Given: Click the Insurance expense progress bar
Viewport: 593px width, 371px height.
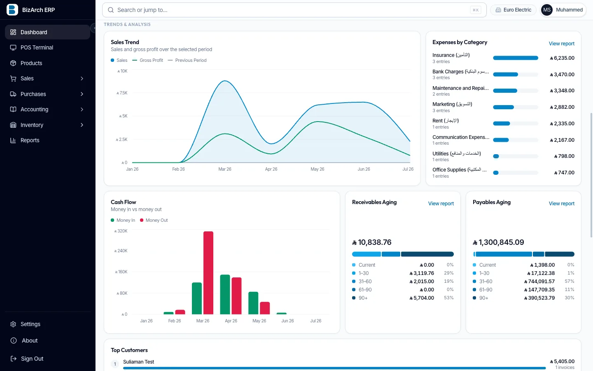Looking at the screenshot, I should point(516,58).
